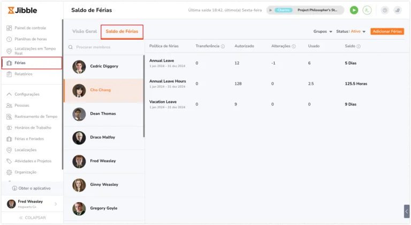Open the help question-mark icon

click(x=385, y=10)
